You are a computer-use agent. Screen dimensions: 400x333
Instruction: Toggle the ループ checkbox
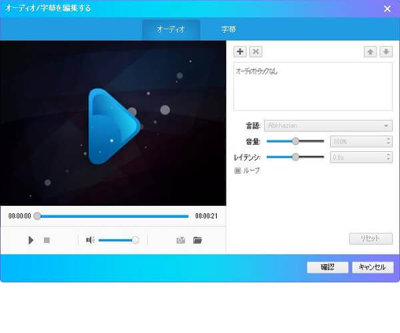pos(237,170)
